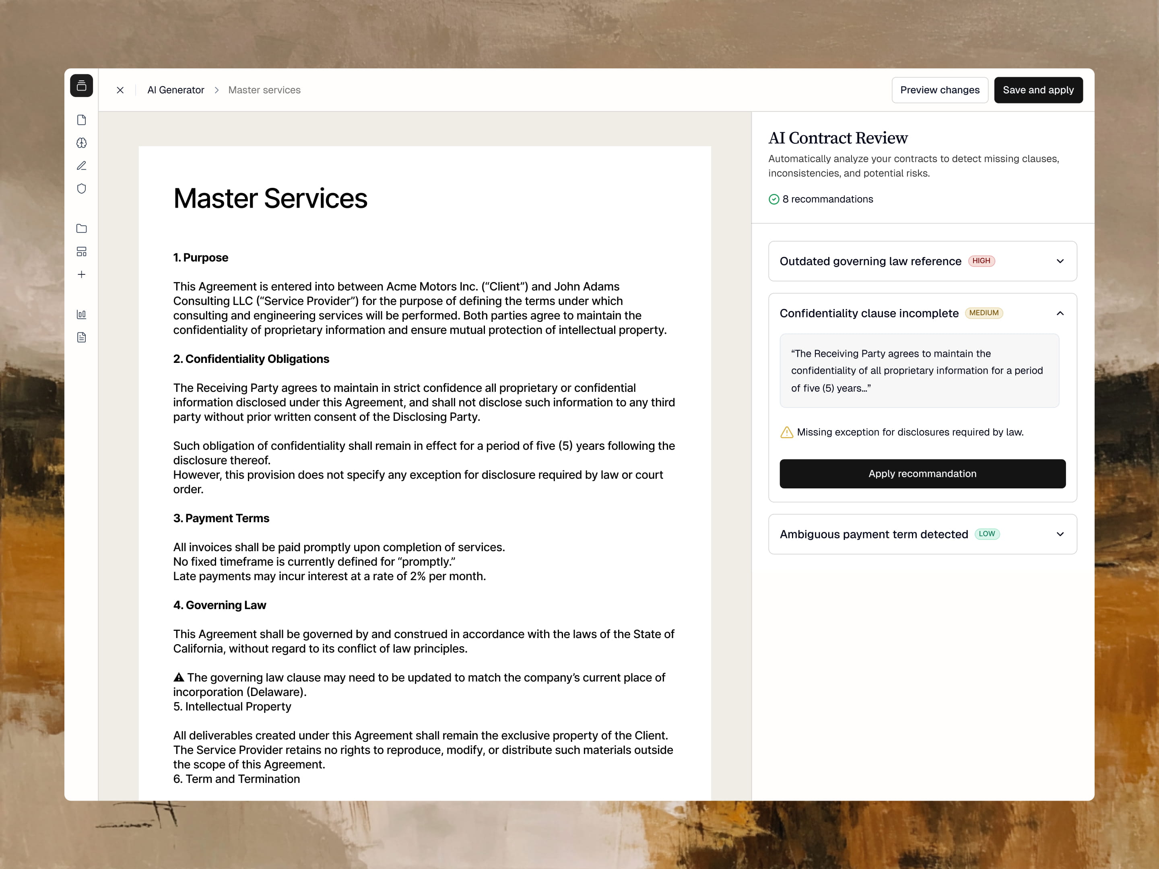Click Preview changes button
This screenshot has height=869, width=1159.
click(x=939, y=90)
